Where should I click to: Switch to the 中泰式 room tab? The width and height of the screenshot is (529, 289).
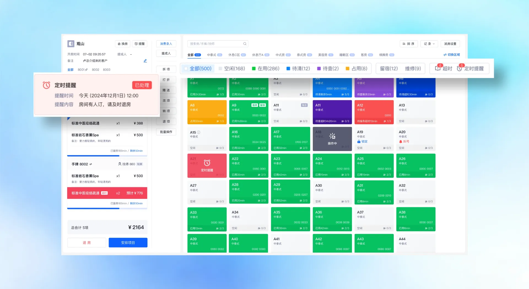[212, 55]
